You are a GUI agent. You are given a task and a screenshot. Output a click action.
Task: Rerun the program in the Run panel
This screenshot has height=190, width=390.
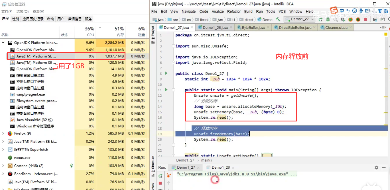click(161, 176)
